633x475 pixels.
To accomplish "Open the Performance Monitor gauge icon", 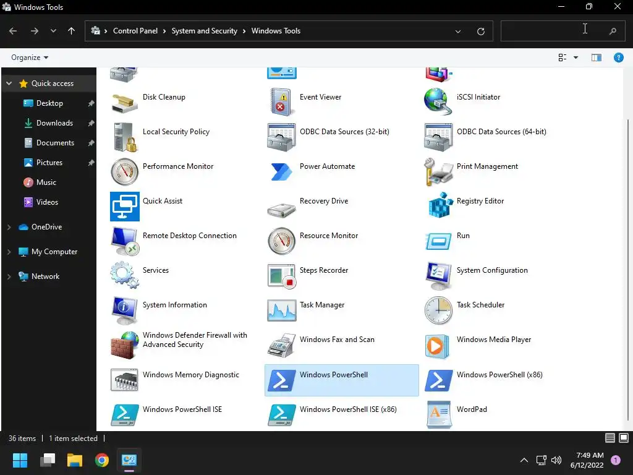I will [x=124, y=172].
